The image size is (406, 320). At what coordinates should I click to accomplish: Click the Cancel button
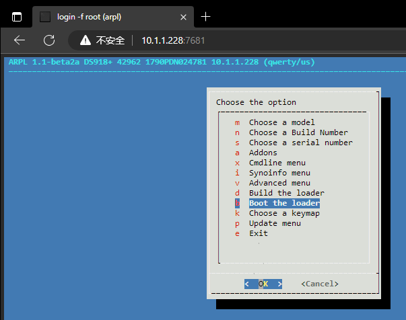tap(320, 284)
